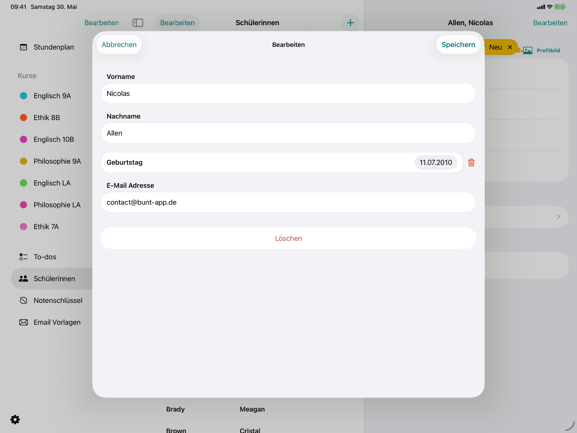Viewport: 577px width, 433px height.
Task: Click the Notenschlüssel icon
Action: click(23, 301)
